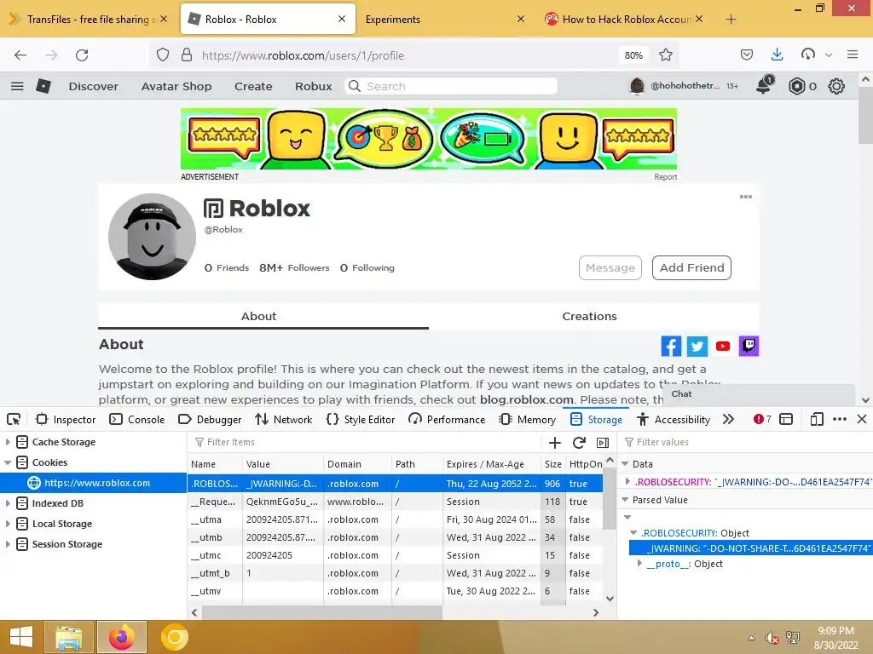Image resolution: width=873 pixels, height=654 pixels.
Task: Toggle responsive design mode icon
Action: click(x=816, y=419)
